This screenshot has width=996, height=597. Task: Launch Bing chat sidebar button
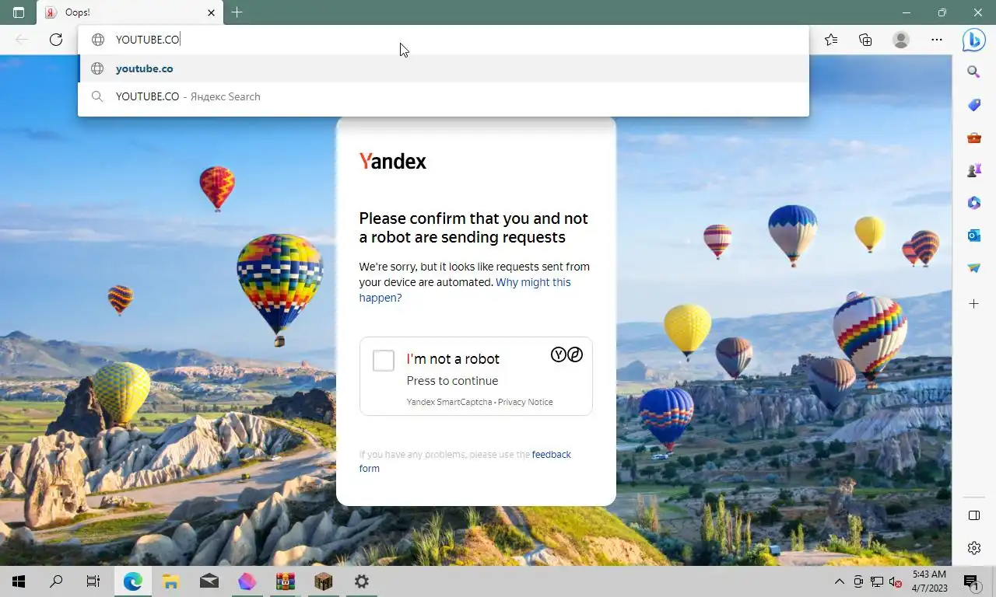(973, 40)
